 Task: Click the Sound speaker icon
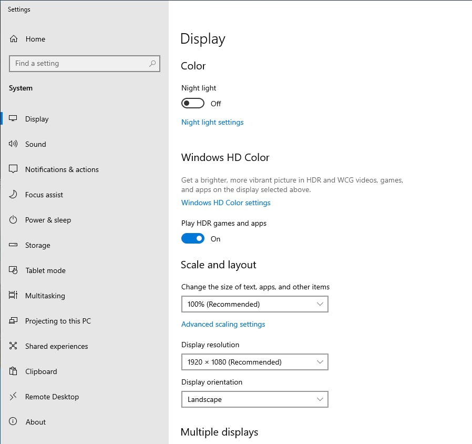coord(13,144)
